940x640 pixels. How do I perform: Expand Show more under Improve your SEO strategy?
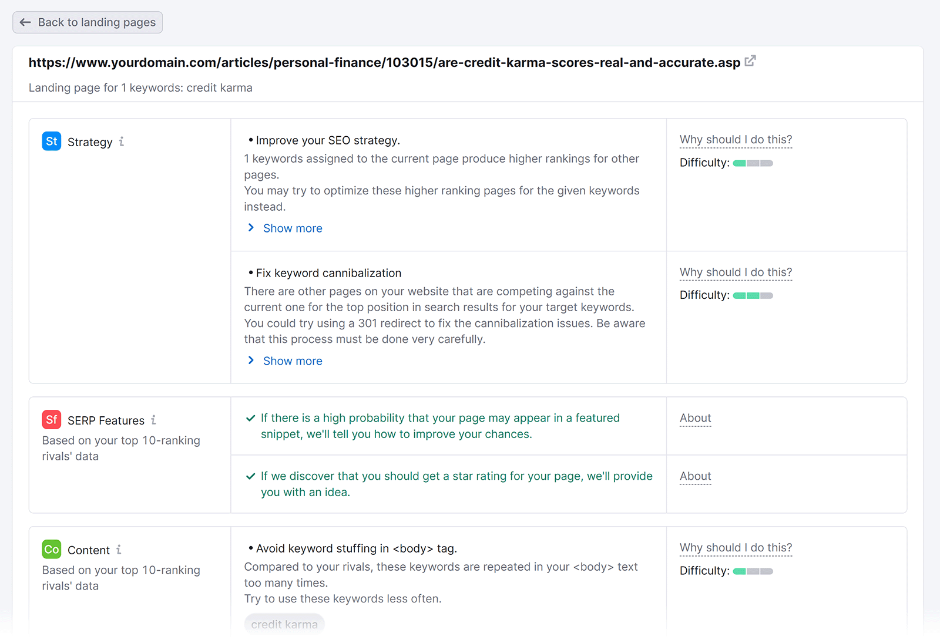[292, 228]
